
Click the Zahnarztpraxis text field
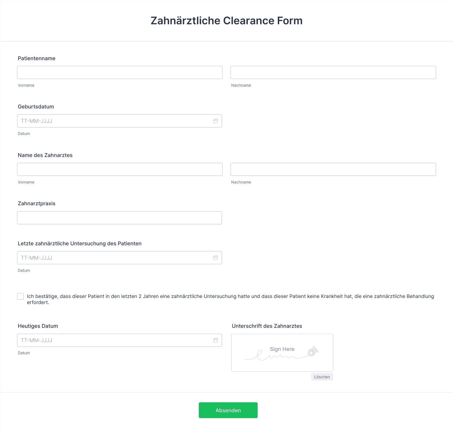(x=119, y=218)
